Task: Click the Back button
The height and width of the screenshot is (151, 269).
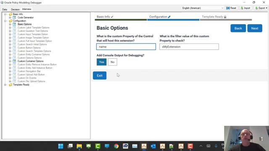Action: pyautogui.click(x=238, y=28)
